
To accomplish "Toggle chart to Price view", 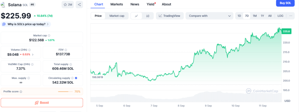I will (x=98, y=16).
